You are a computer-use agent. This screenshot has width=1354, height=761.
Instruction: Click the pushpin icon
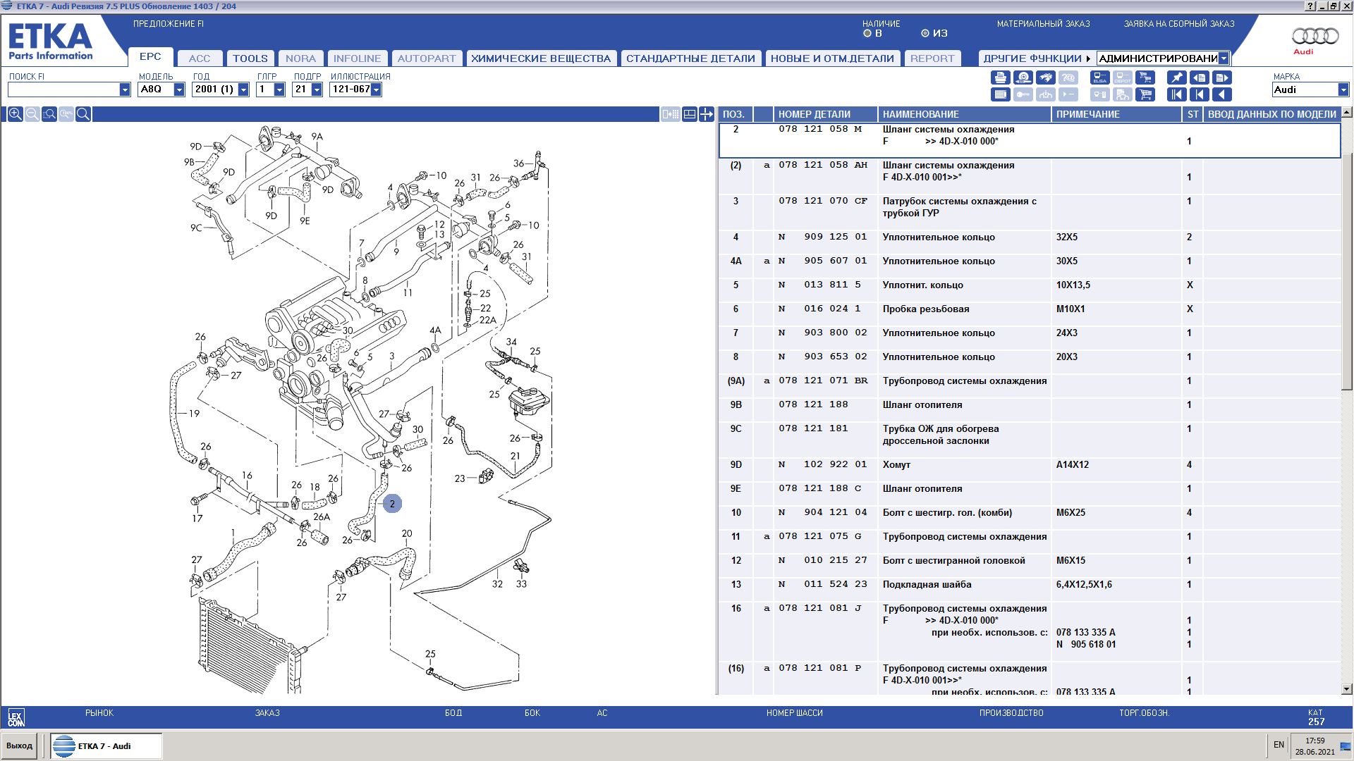click(1176, 78)
